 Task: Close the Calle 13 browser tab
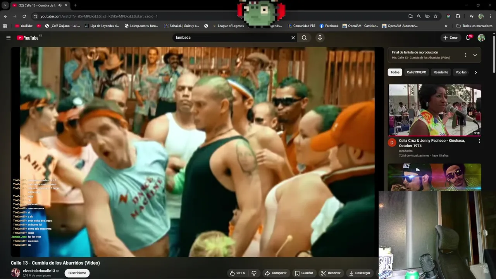[66, 5]
